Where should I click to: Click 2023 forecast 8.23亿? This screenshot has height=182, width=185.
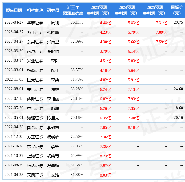point(105,156)
